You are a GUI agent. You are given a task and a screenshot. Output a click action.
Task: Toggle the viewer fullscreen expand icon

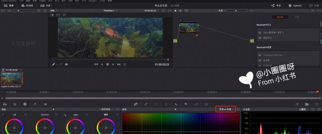[163, 11]
